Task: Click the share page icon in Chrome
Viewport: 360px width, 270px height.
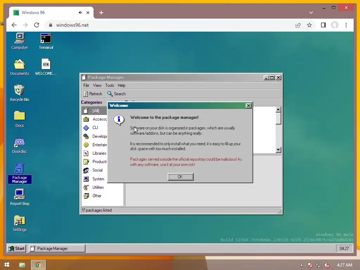Action: pos(298,25)
